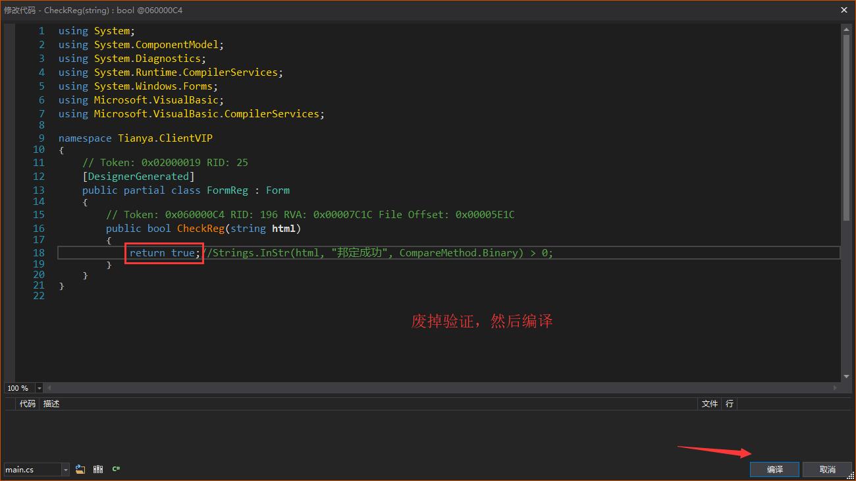Viewport: 856px width, 481px height.
Task: Click the 代码 column header
Action: click(x=28, y=403)
